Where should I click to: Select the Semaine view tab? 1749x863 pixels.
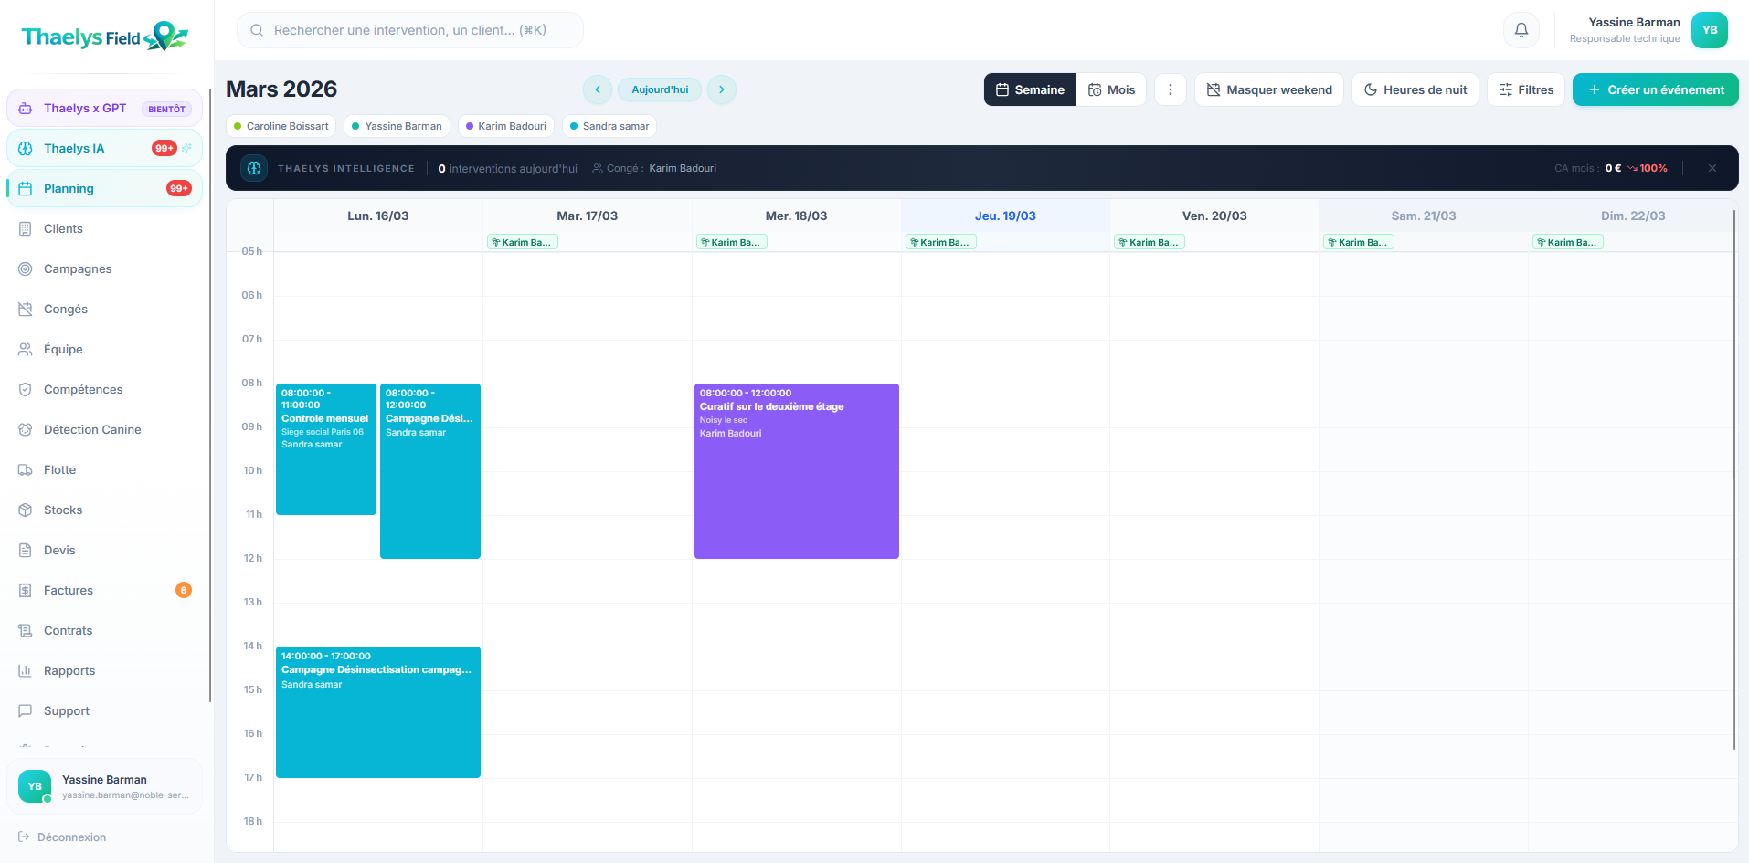point(1030,89)
